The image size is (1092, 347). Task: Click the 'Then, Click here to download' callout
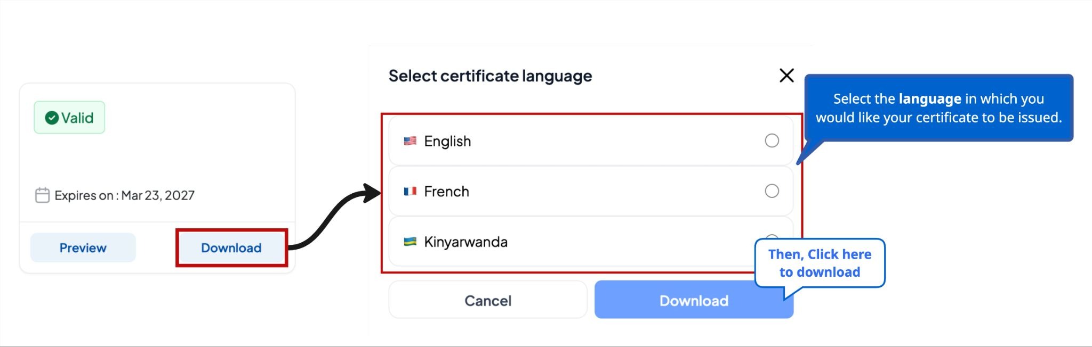pos(820,263)
